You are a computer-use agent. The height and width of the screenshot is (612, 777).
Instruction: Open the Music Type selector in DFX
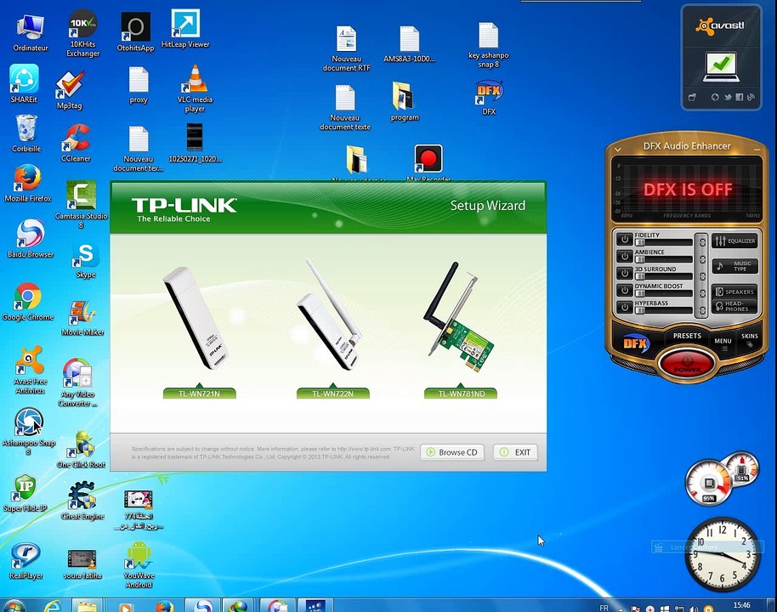click(734, 266)
